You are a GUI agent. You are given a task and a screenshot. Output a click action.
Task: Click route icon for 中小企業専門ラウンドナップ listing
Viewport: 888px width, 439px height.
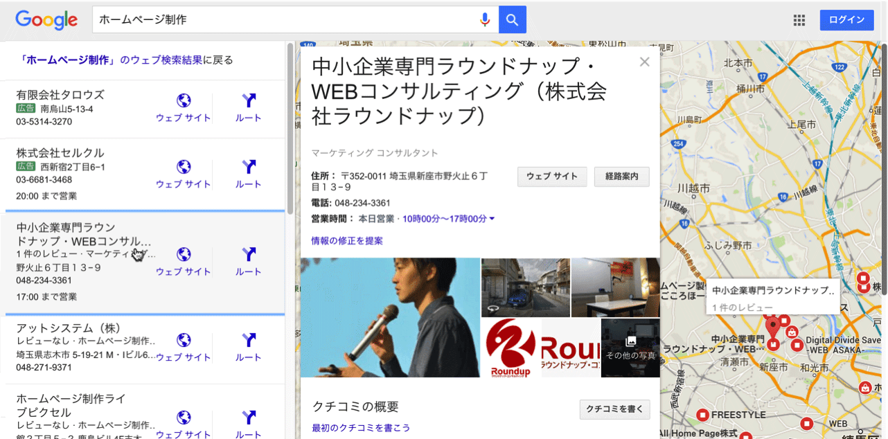coord(249,254)
